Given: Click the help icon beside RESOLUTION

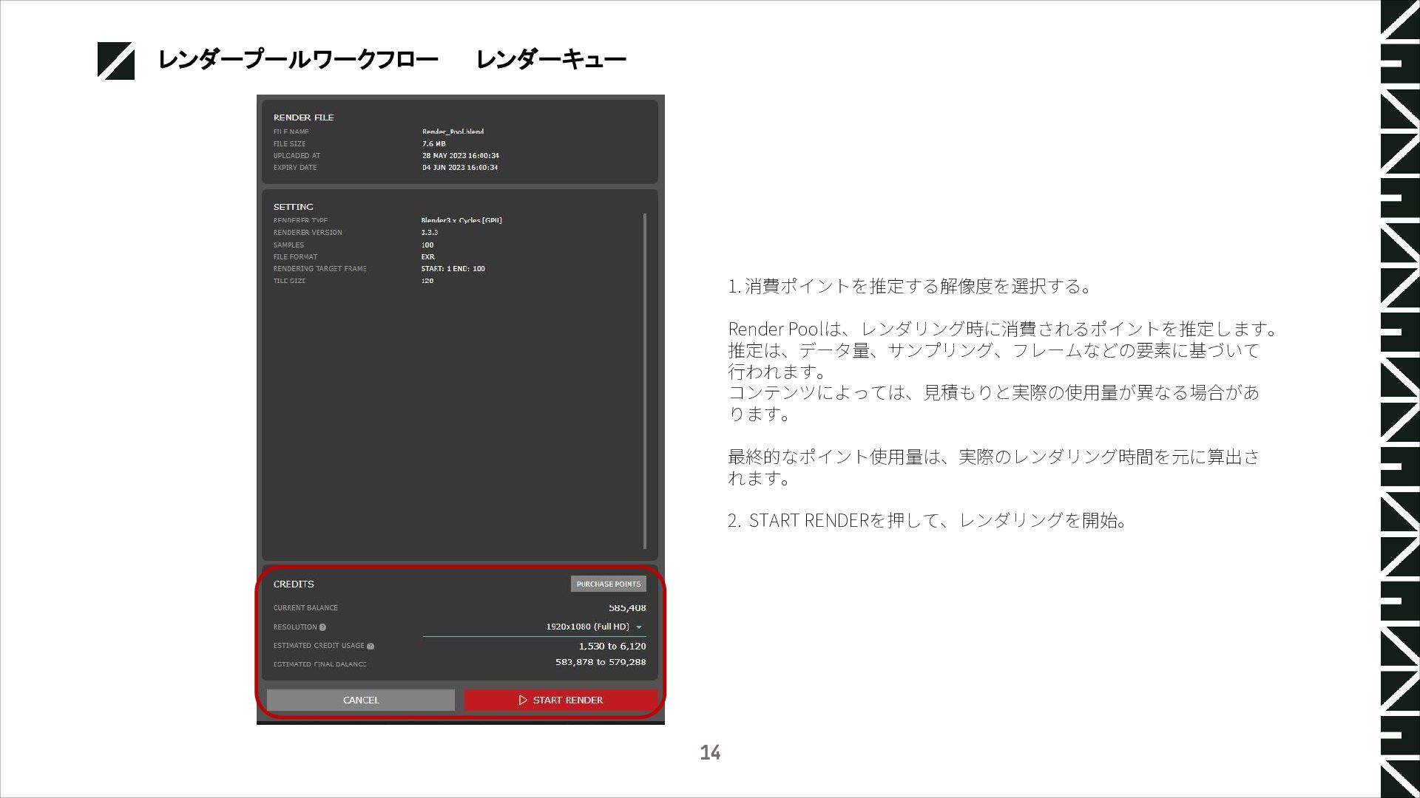Looking at the screenshot, I should [x=322, y=627].
